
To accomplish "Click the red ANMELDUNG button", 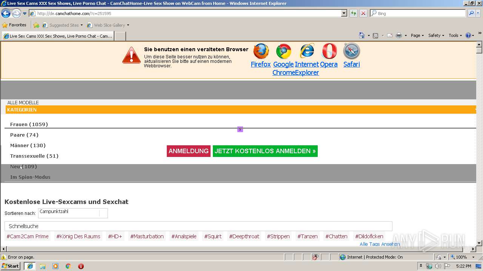I will (189, 151).
